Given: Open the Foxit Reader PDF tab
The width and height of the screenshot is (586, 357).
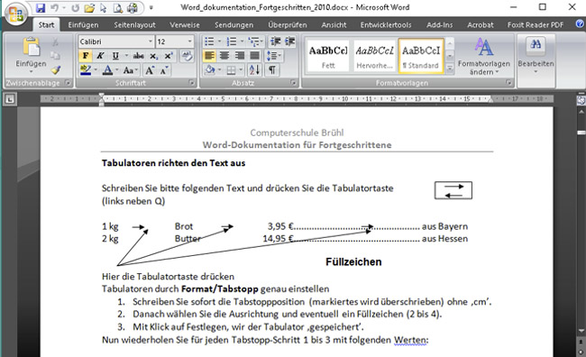Looking at the screenshot, I should pos(536,25).
